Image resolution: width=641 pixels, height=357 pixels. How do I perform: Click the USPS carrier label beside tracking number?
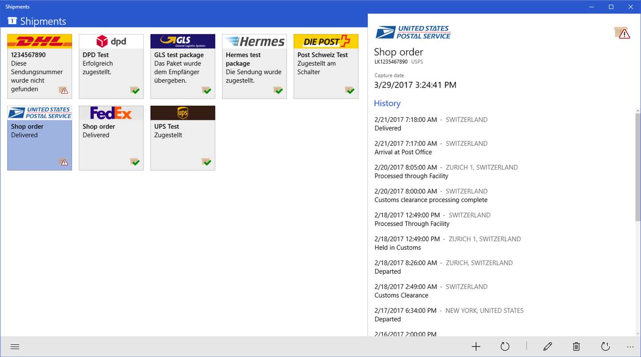[417, 62]
